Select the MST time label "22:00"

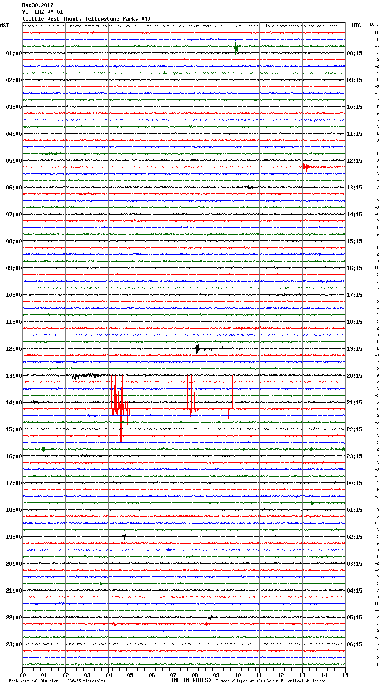14,618
